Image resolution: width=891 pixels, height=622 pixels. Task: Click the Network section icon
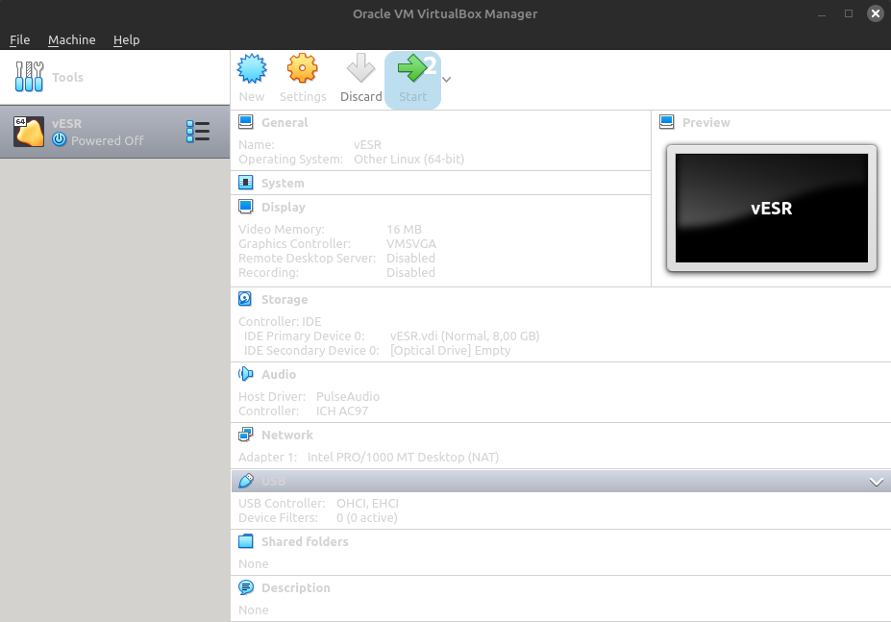[x=245, y=435]
